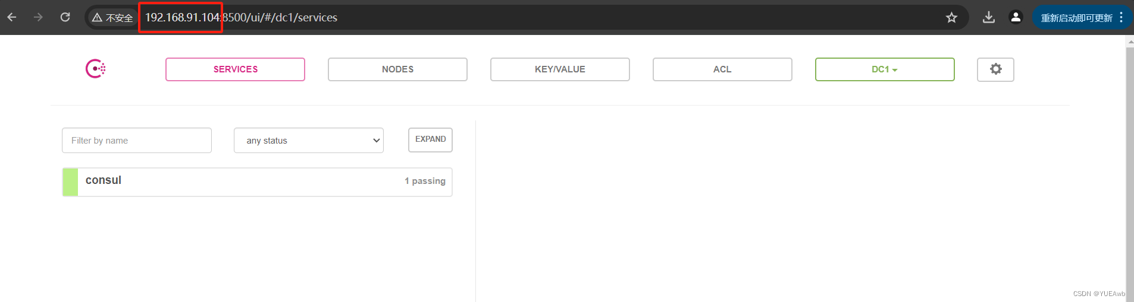
Task: Click the browser back arrow
Action: [12, 17]
